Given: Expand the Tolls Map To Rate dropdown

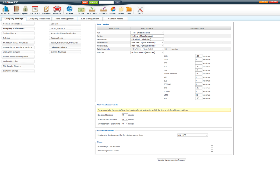Looking at the screenshot, I should (x=147, y=33).
